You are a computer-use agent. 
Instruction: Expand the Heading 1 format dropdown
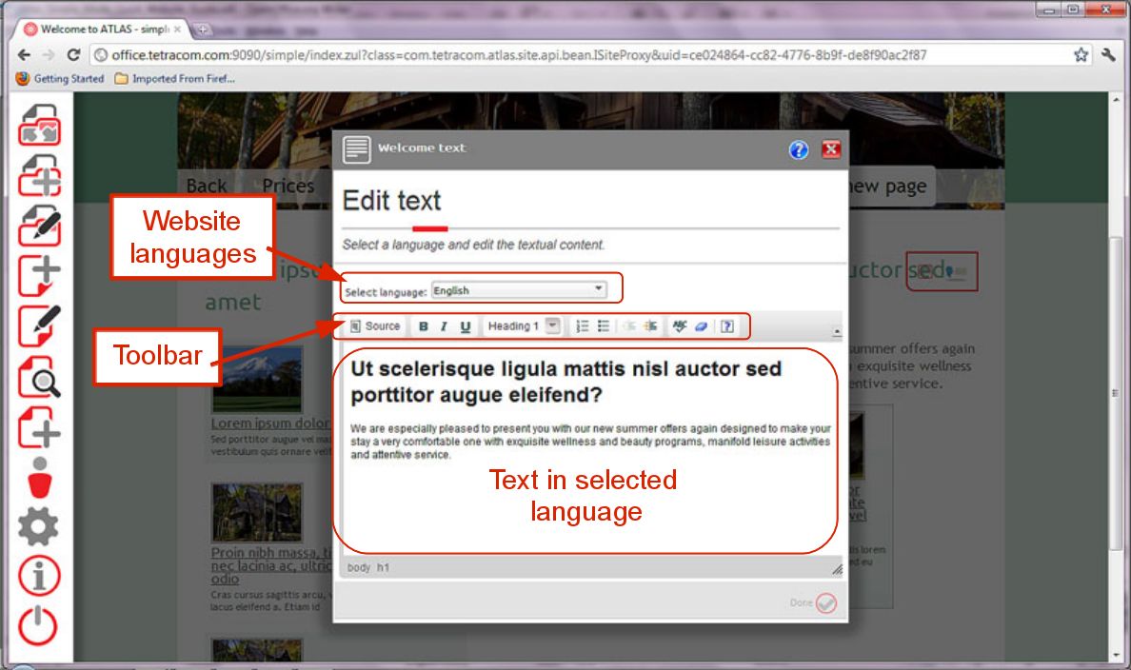[x=552, y=326]
